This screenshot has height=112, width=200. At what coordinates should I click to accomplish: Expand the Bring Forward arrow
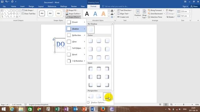click(x=163, y=10)
